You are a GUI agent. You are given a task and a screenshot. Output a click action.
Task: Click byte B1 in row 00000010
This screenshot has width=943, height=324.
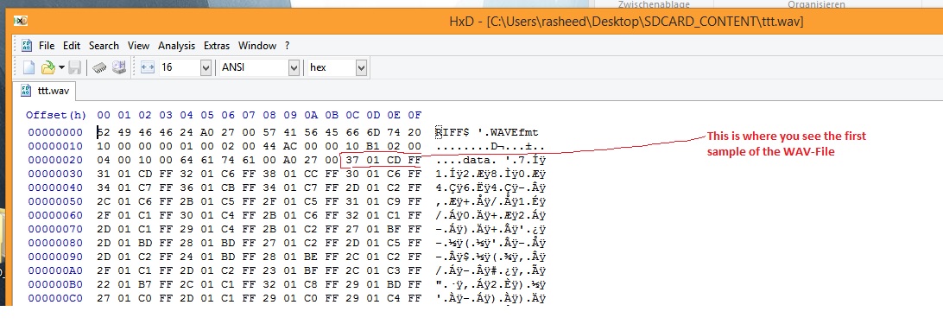click(x=372, y=146)
